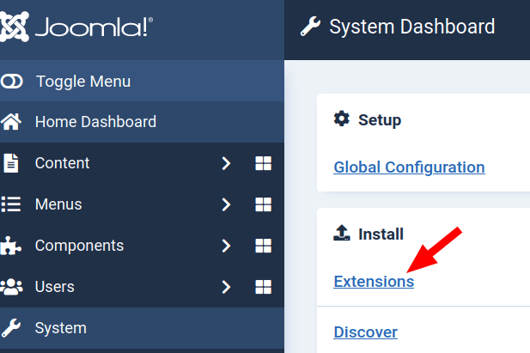Click the System Dashboard page title
This screenshot has height=353, width=530.
point(412,27)
